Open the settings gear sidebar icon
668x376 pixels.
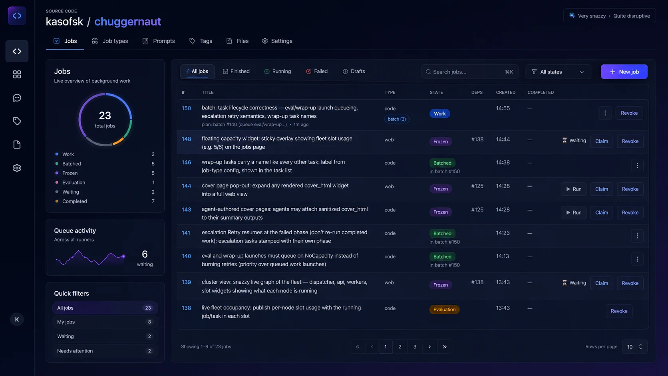(17, 168)
